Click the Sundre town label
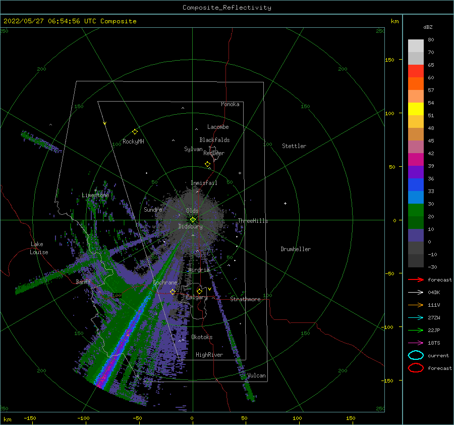The image size is (454, 425). click(153, 209)
